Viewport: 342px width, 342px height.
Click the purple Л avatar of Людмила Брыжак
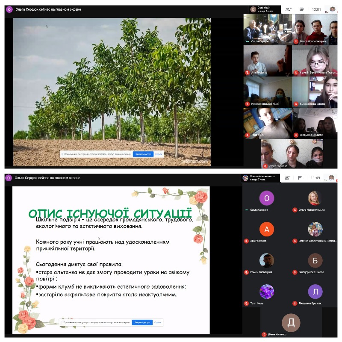[x=315, y=292]
